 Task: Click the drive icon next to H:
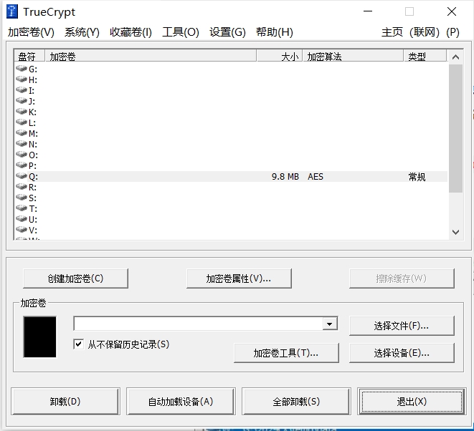point(22,79)
